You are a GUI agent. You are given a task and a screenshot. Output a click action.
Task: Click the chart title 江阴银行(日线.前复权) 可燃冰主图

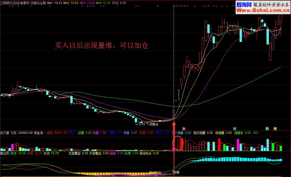point(23,3)
